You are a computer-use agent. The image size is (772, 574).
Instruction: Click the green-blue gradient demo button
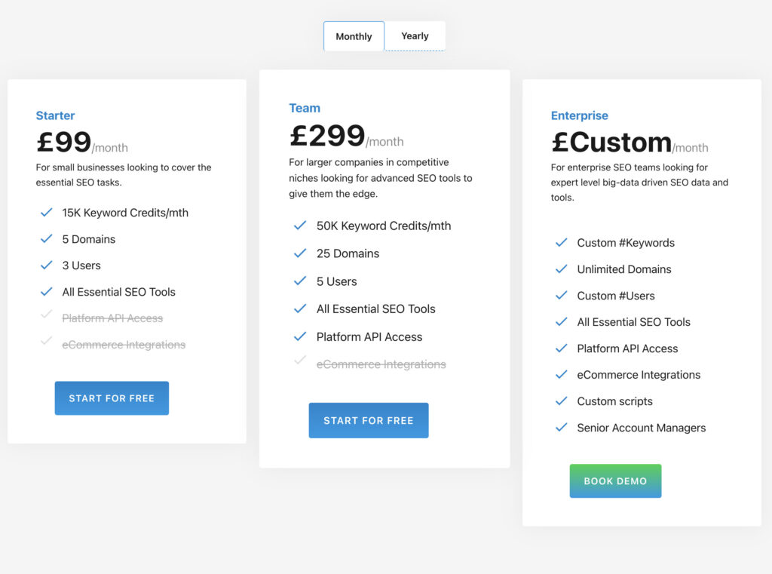click(x=615, y=480)
